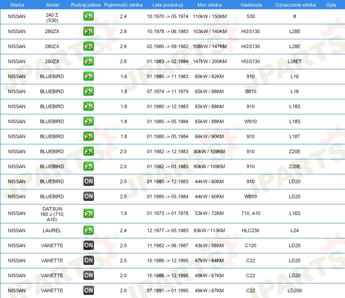Screen dimensions: 345x298
Task: Click the Rodzaj paliwa column header
Action: (86, 5)
